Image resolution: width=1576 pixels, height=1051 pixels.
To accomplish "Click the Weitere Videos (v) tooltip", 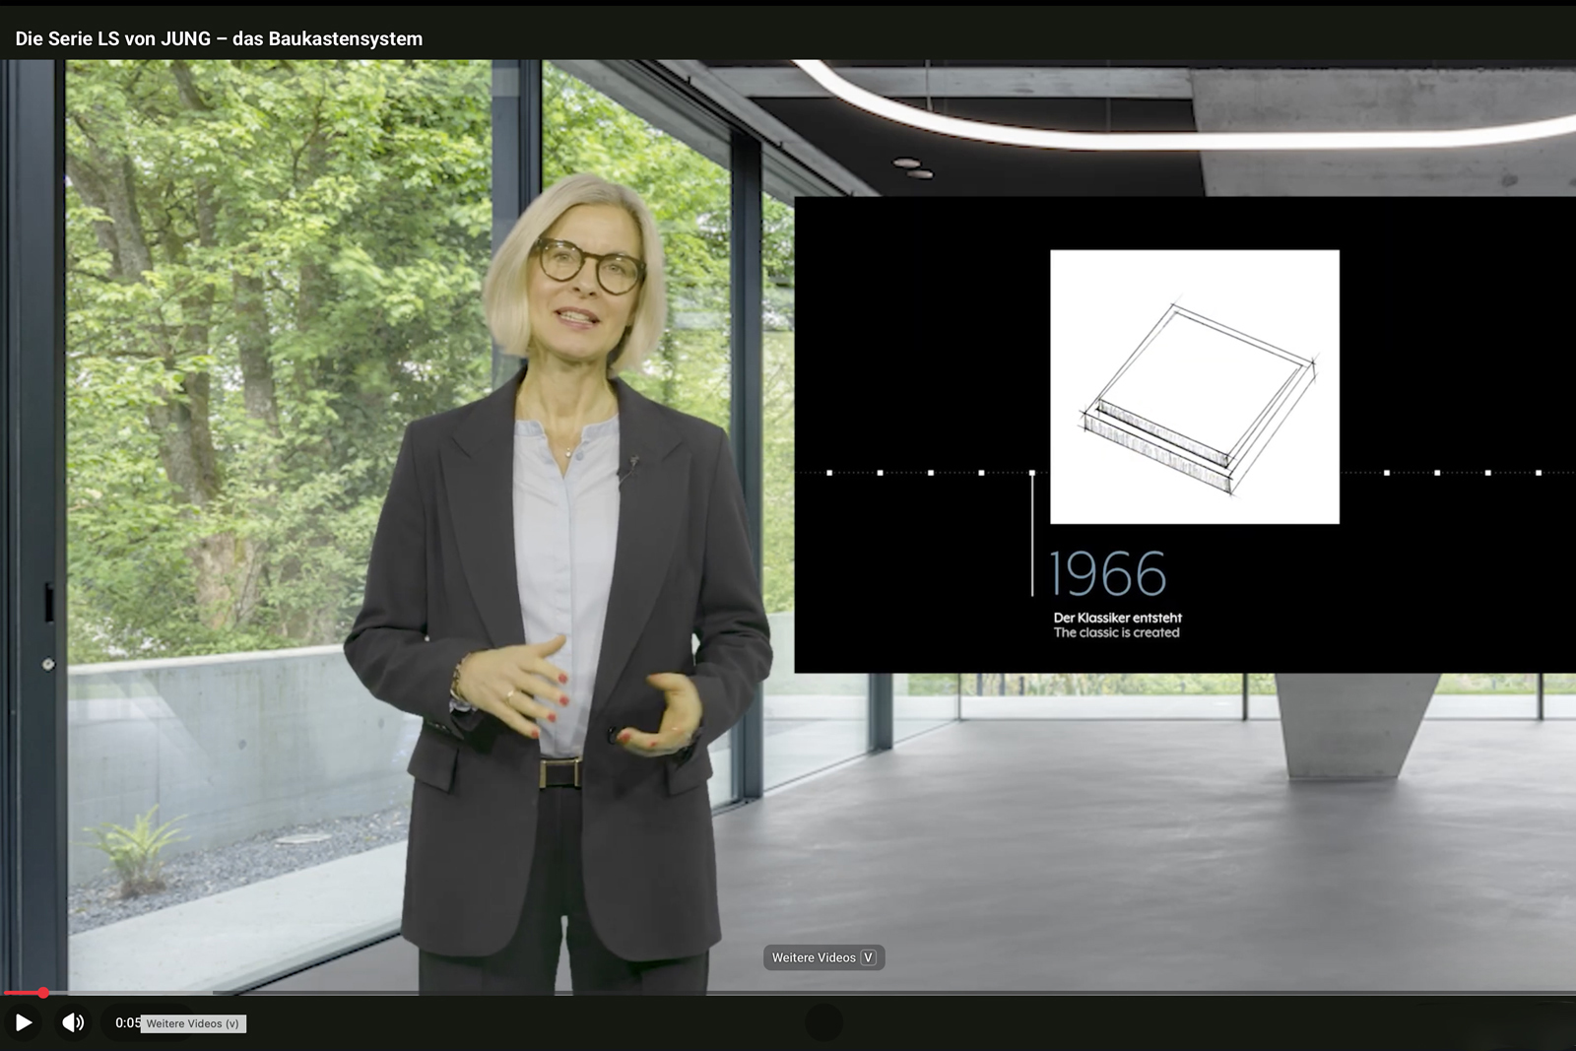I will [193, 1023].
